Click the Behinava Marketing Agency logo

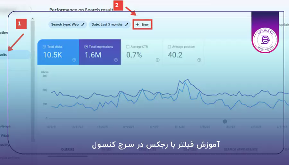(265, 40)
